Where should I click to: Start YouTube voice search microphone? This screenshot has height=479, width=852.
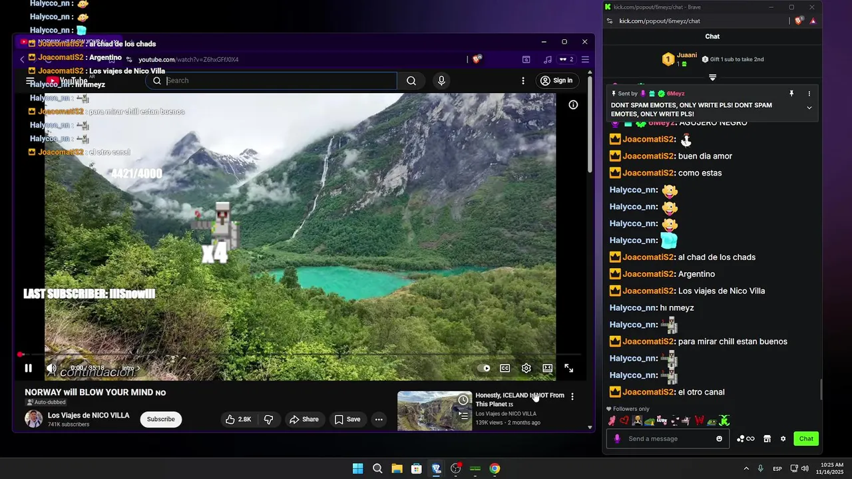pyautogui.click(x=441, y=80)
